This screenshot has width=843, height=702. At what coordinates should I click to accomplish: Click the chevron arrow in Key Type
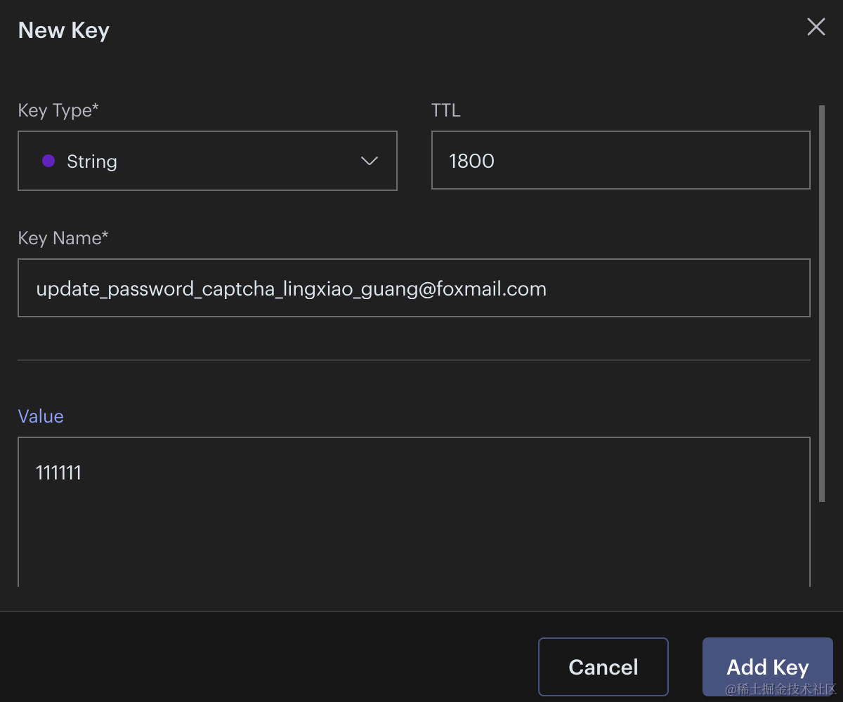click(x=370, y=161)
